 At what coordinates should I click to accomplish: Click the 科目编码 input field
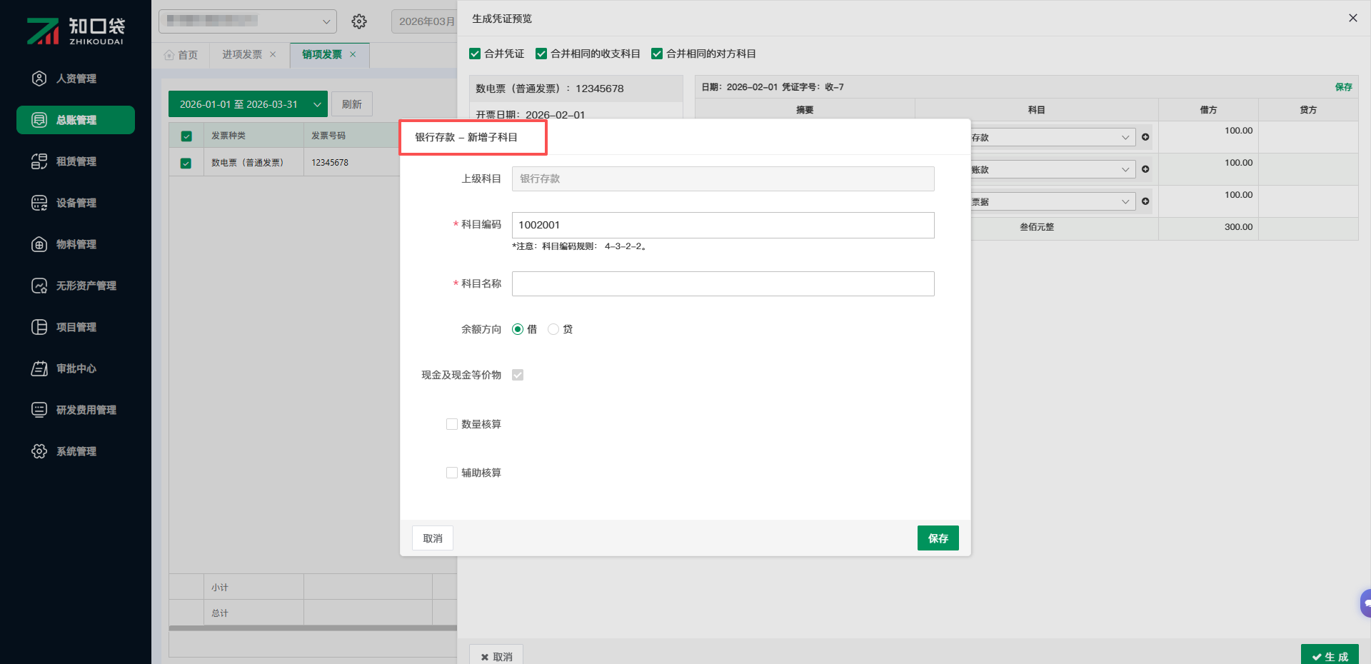(723, 225)
